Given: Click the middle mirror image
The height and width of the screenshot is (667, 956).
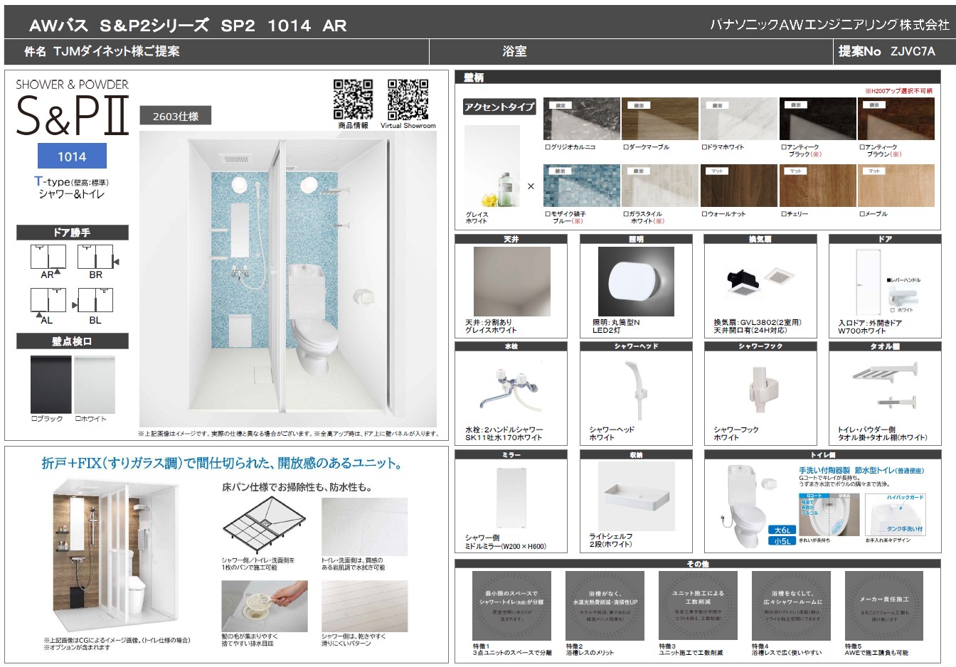Looking at the screenshot, I should click(511, 498).
